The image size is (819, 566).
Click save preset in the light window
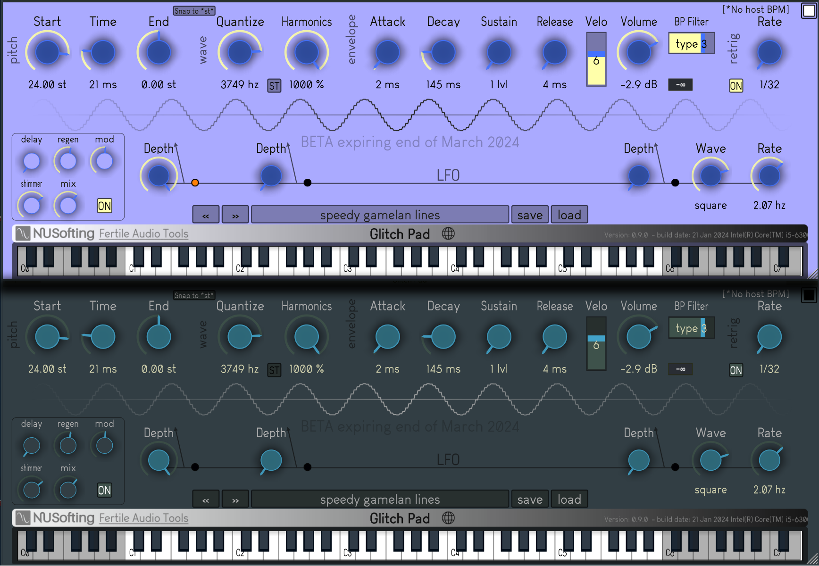tap(530, 215)
